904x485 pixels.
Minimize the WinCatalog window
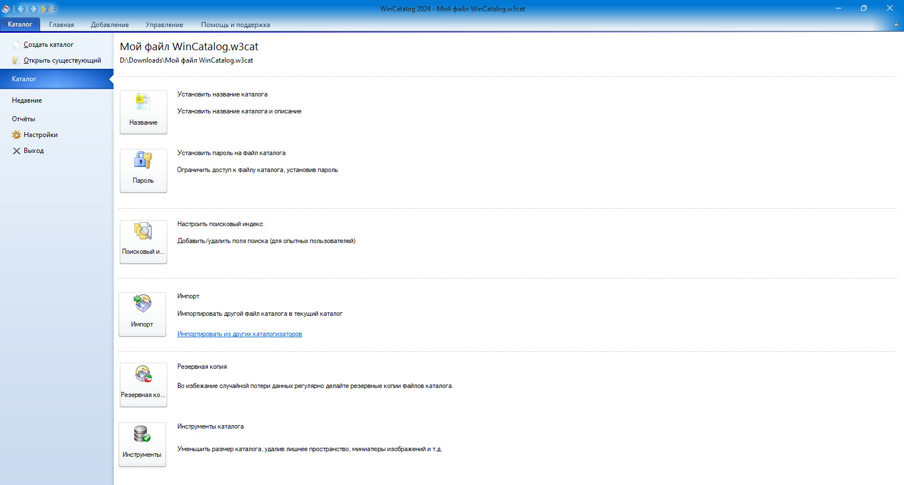pyautogui.click(x=838, y=8)
